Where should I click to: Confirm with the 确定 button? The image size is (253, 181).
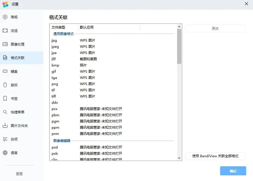(233, 171)
